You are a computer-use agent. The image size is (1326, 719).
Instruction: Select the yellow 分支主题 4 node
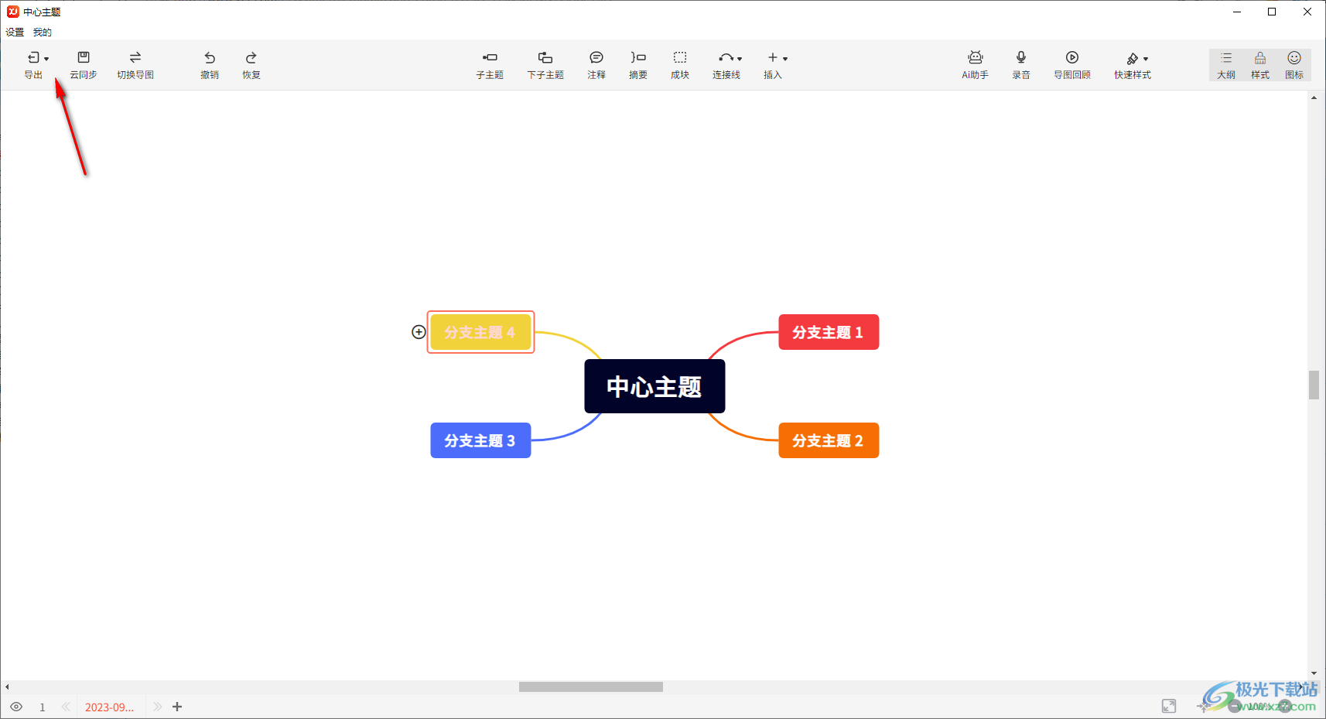coord(480,332)
